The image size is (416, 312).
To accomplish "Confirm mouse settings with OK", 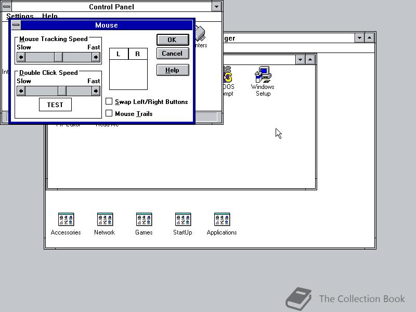I will (173, 40).
